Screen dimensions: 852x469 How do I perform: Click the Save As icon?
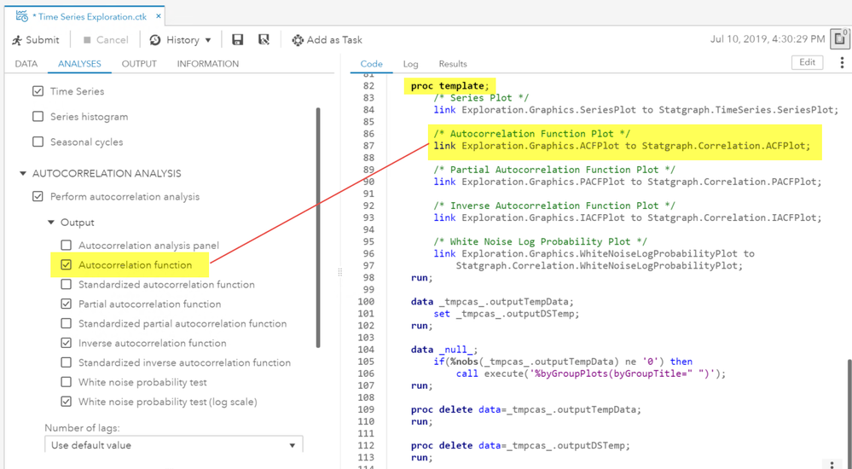(264, 40)
